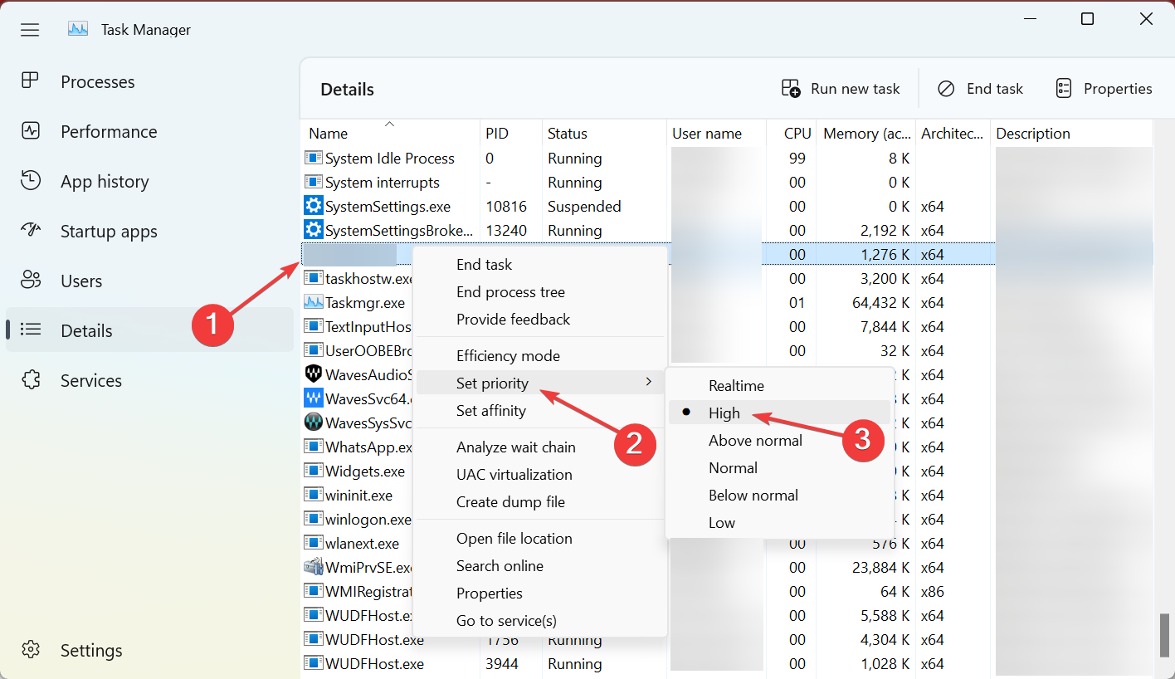Click the Task Manager app icon in title bar
Screen dimensions: 1175x679
[78, 29]
